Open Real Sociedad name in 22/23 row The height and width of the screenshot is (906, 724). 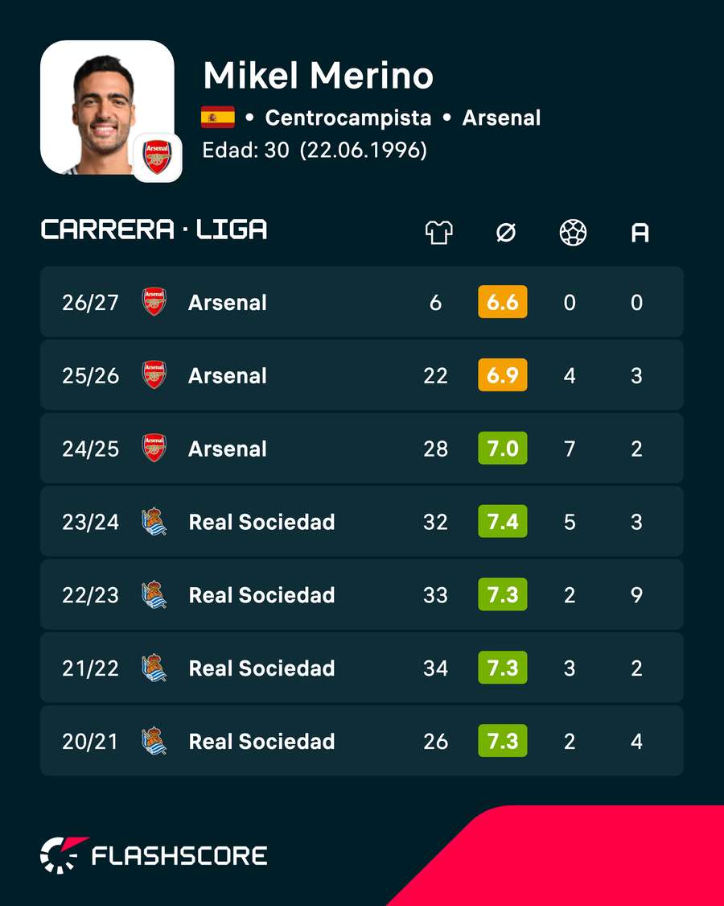261,595
